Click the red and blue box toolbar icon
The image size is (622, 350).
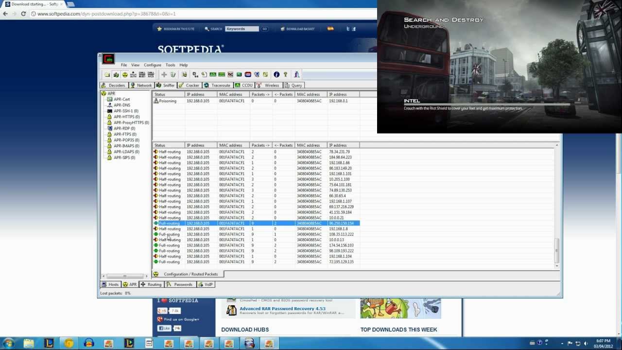[248, 74]
